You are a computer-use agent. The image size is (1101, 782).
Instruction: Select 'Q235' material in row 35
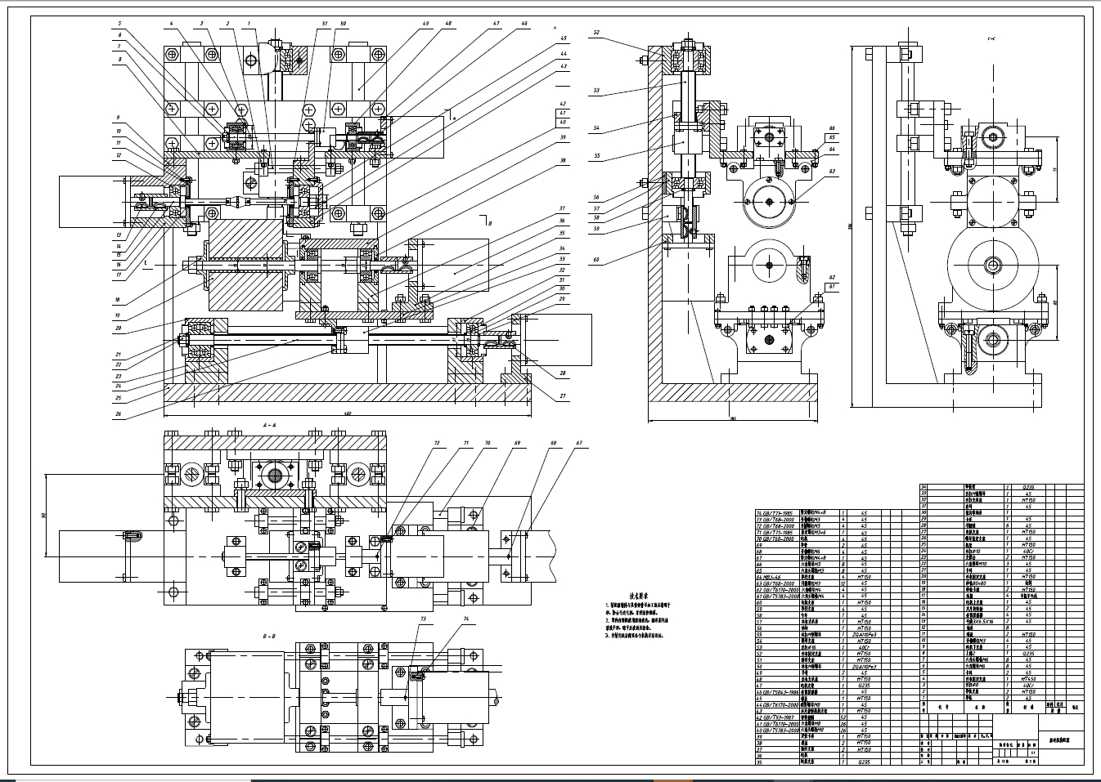864,762
